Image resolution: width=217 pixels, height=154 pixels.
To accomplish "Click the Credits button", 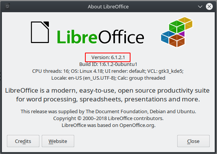I will pos(23,141).
